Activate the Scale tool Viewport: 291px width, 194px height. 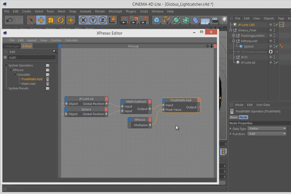(x=50, y=20)
